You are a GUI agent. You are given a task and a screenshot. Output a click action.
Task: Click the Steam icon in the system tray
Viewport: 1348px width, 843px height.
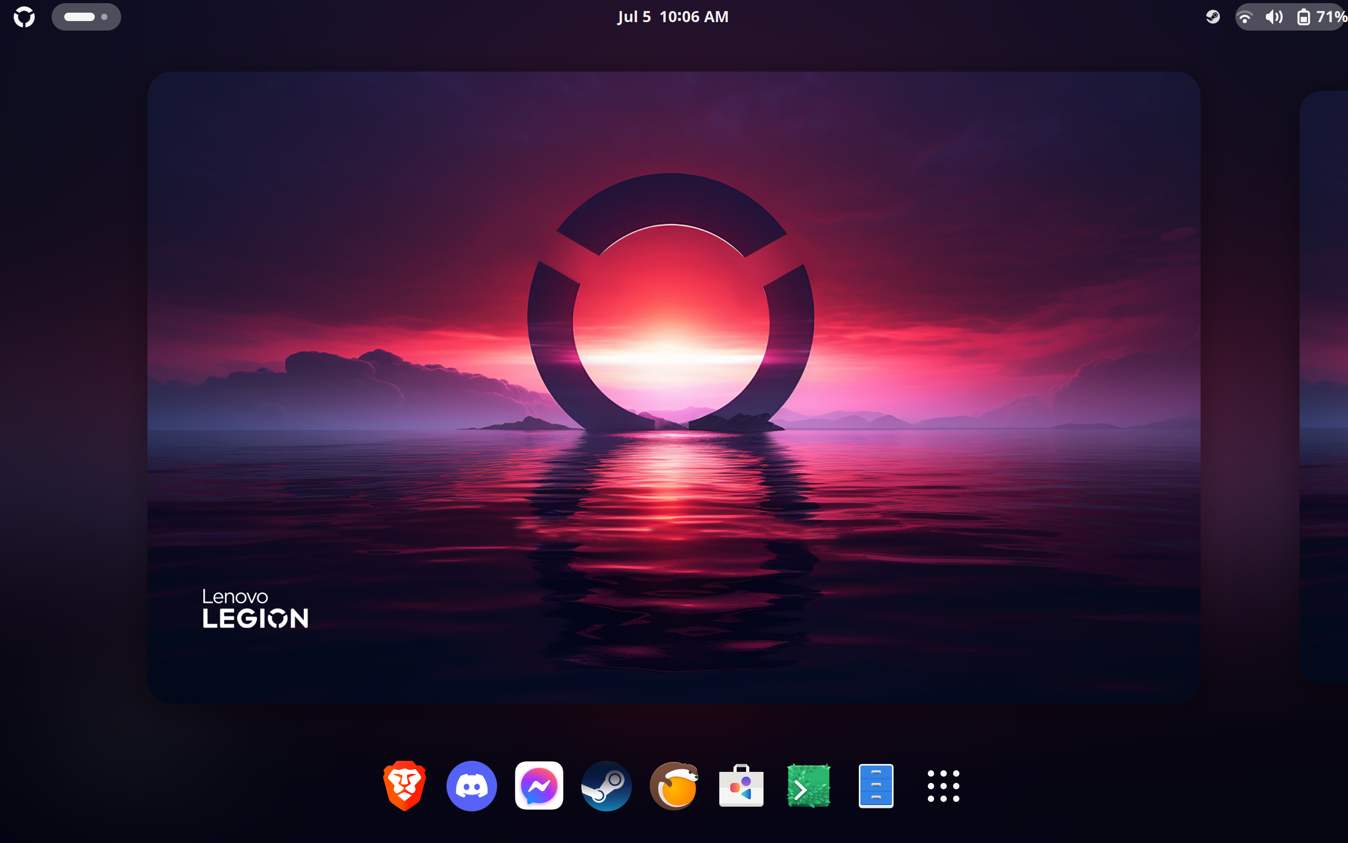(x=1213, y=17)
